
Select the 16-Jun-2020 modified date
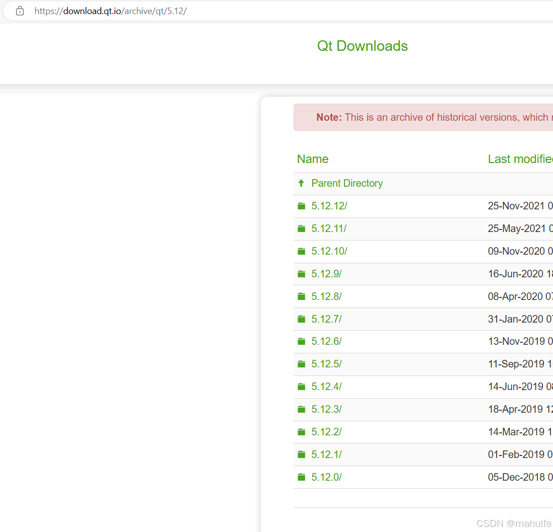pyautogui.click(x=516, y=274)
